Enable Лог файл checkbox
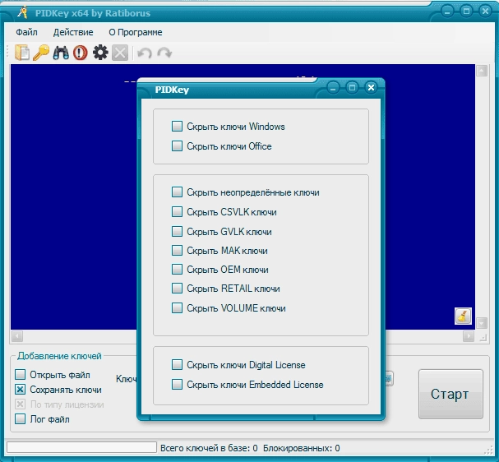Image resolution: width=499 pixels, height=462 pixels. tap(20, 418)
